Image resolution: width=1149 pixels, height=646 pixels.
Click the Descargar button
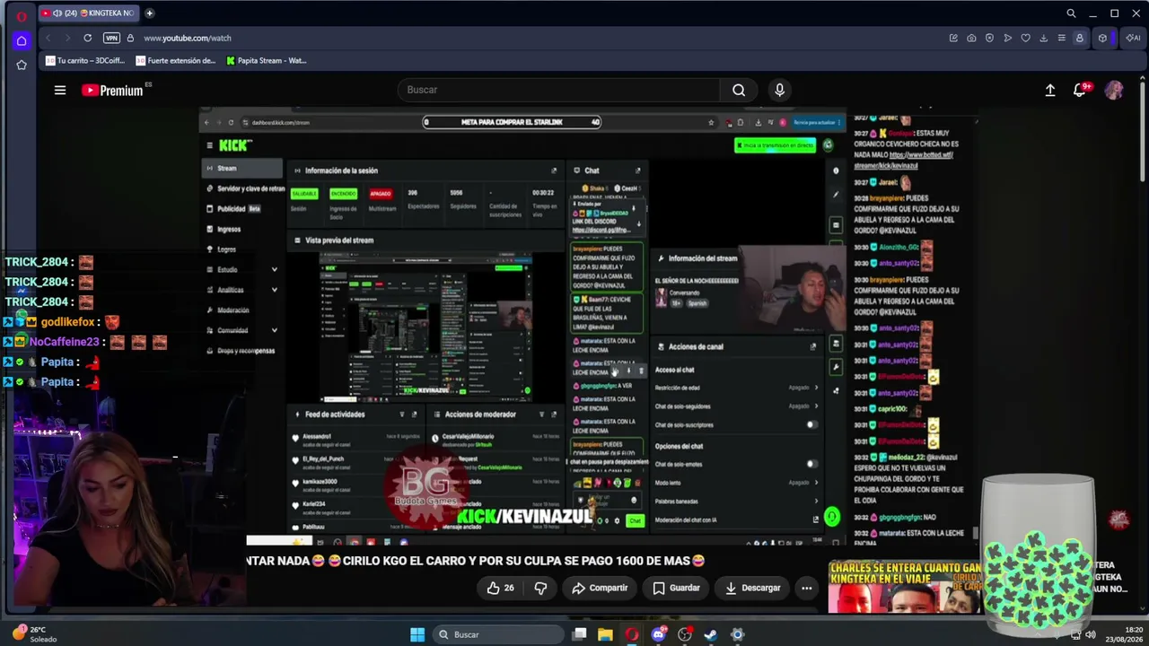[x=752, y=588]
